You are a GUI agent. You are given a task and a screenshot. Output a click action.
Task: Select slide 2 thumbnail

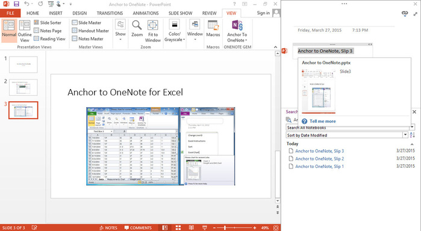click(x=23, y=87)
